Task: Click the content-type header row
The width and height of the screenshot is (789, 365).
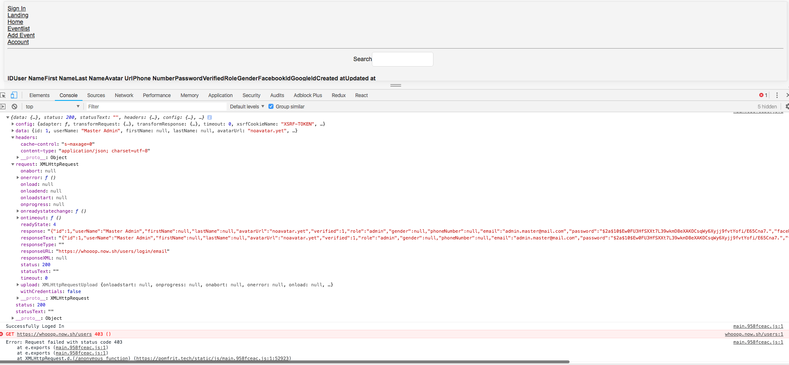Action: pyautogui.click(x=85, y=151)
